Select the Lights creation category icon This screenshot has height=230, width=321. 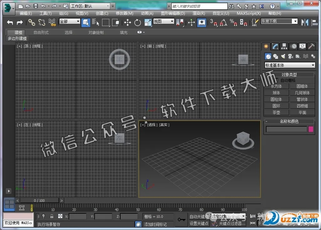[283, 56]
